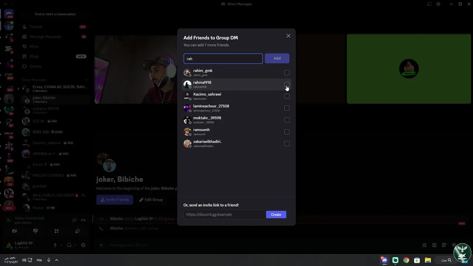Check the box for rahim_gmk
473x266 pixels.
coord(287,73)
